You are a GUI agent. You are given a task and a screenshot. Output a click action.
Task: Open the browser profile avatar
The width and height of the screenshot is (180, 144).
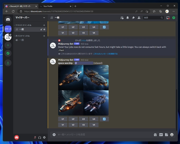point(167,11)
